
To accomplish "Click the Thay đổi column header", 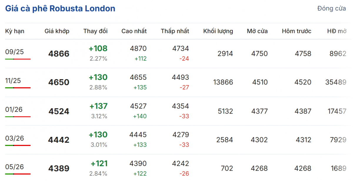I will point(95,31).
